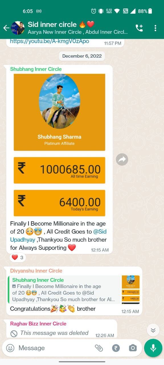164x365 pixels.
Task: View the heart reaction count of 3
Action: pos(18,257)
